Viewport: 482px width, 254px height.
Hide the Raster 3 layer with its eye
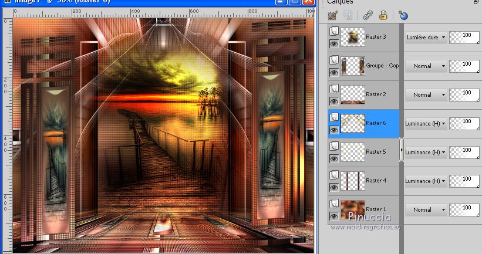coord(334,44)
